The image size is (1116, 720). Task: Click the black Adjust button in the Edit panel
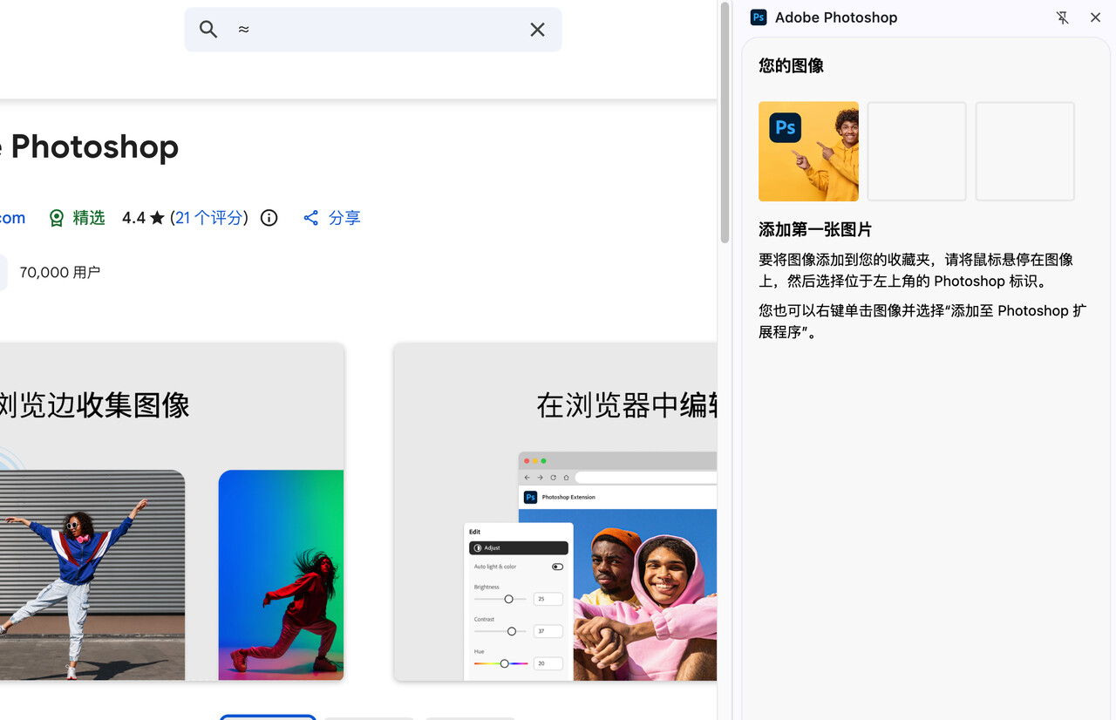(519, 547)
